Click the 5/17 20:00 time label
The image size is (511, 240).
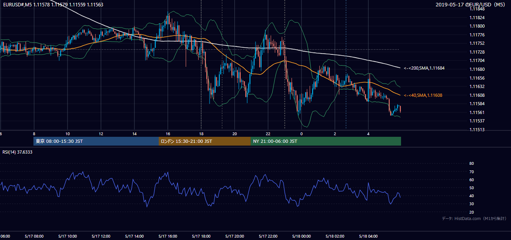coord(235,236)
